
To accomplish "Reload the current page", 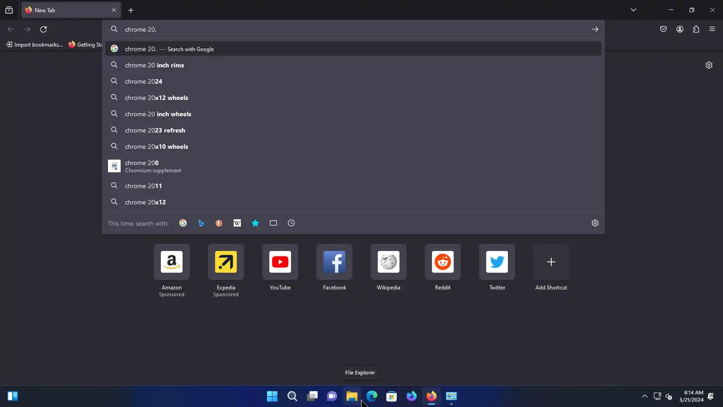I will coord(43,29).
